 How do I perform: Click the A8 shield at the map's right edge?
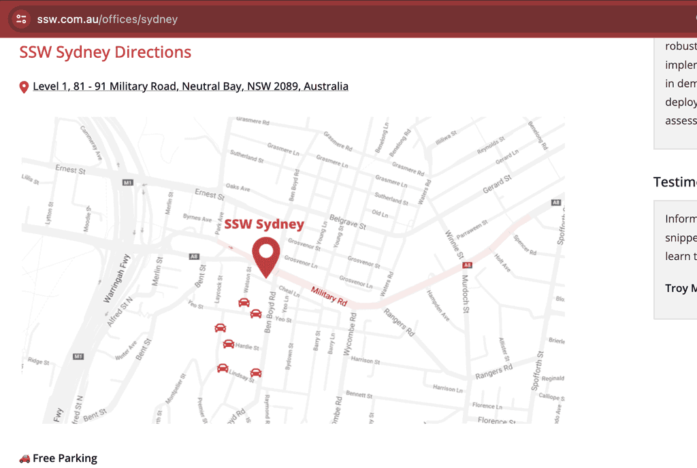point(555,202)
